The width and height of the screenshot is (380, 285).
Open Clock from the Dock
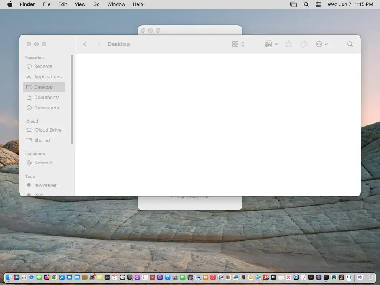tap(122, 277)
